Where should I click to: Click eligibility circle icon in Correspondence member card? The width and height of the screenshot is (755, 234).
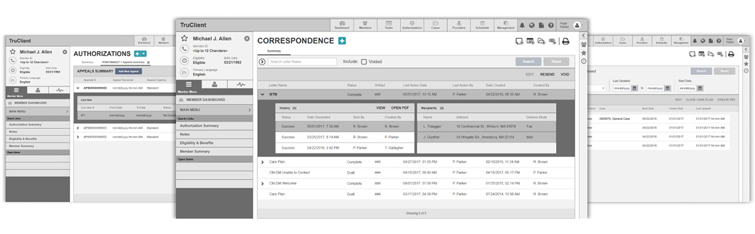click(x=184, y=61)
